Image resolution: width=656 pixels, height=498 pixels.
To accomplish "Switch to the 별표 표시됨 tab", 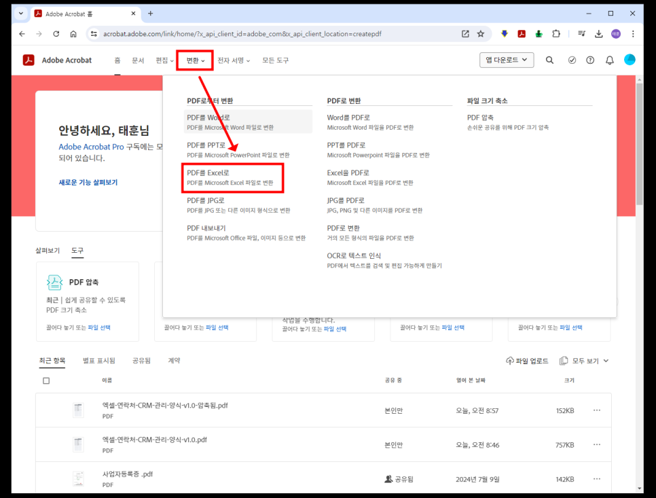I will 99,361.
